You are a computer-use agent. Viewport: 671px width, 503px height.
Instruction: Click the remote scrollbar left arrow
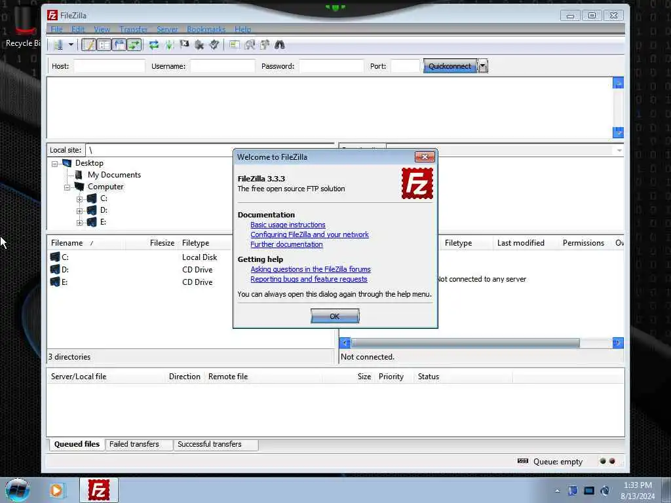click(x=345, y=343)
